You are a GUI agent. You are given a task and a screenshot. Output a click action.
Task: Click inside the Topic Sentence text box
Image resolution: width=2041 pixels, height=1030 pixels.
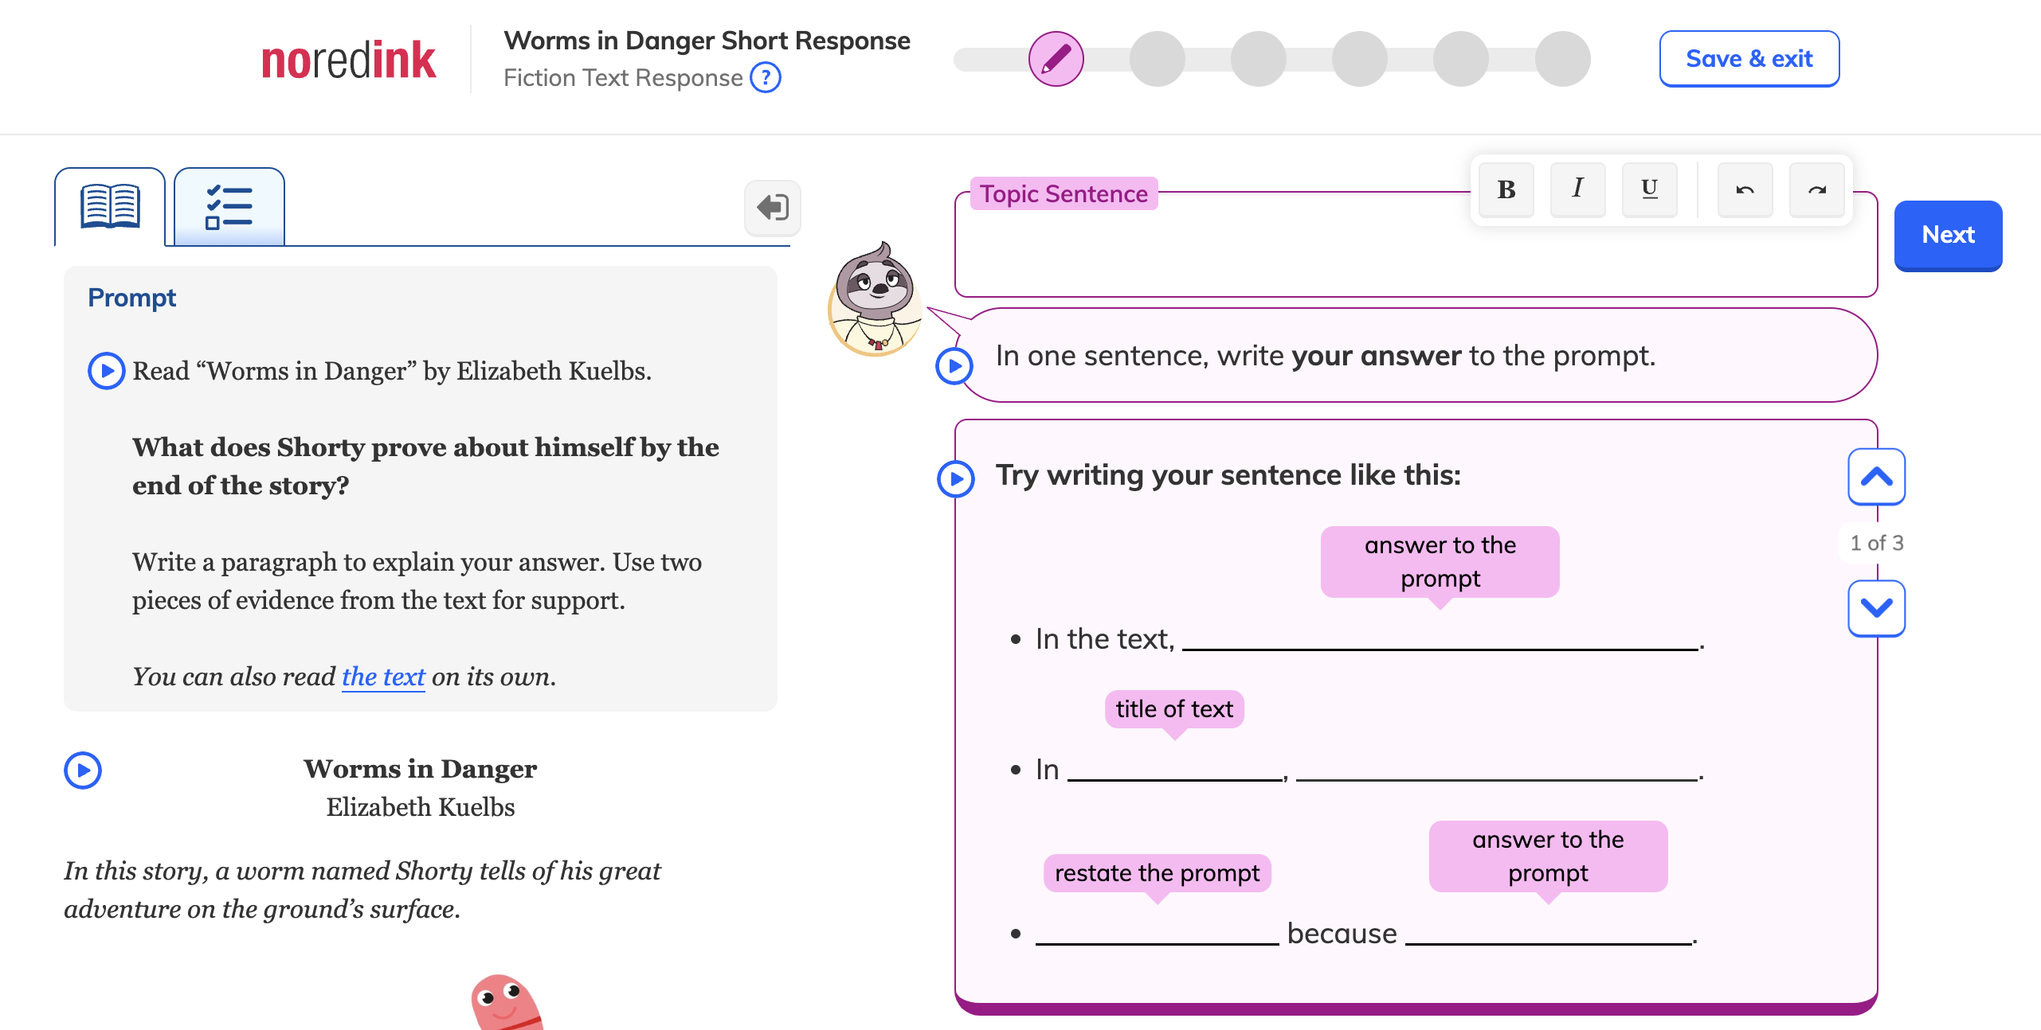pyautogui.click(x=1416, y=251)
